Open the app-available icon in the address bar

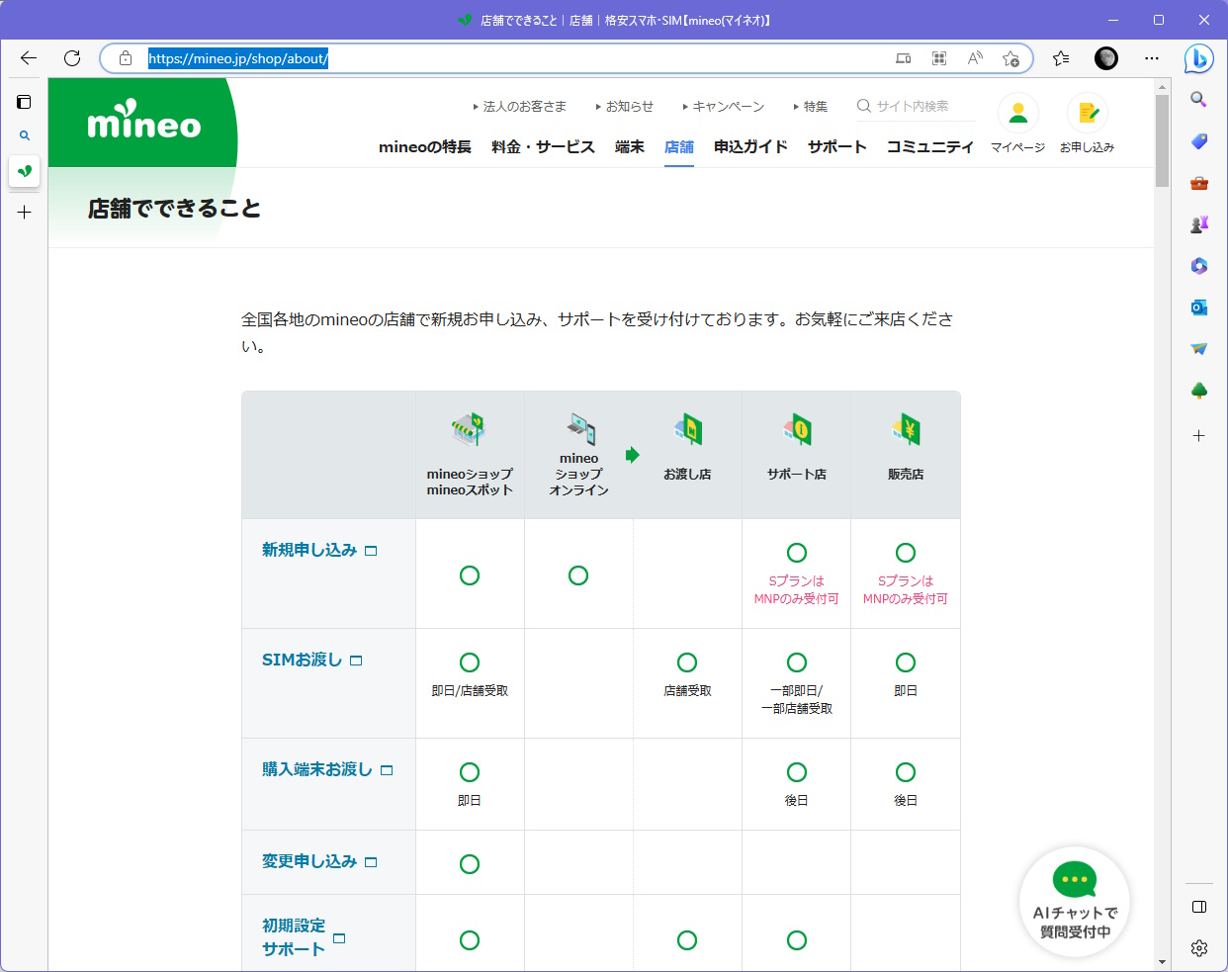[x=903, y=58]
